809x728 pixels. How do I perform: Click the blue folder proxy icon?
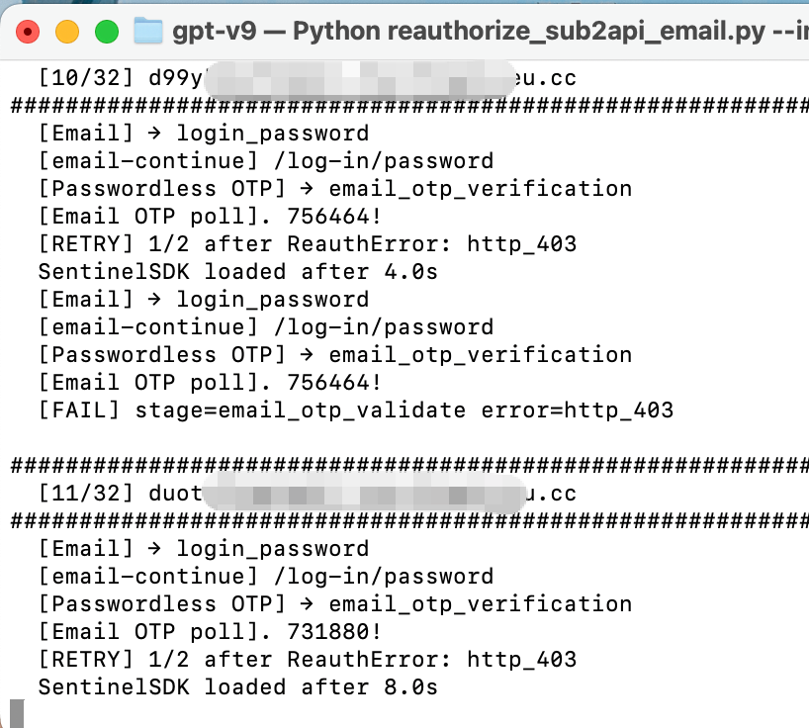click(148, 31)
